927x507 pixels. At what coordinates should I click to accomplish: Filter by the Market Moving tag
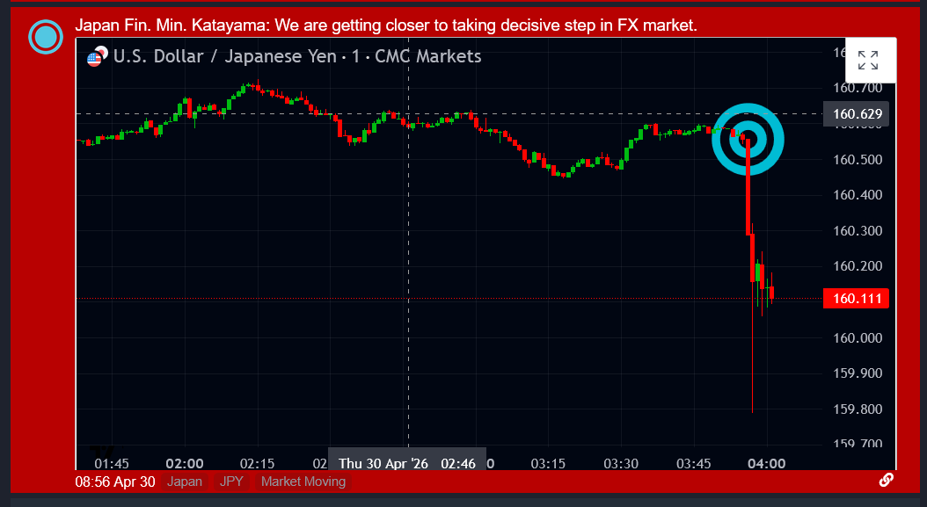303,482
